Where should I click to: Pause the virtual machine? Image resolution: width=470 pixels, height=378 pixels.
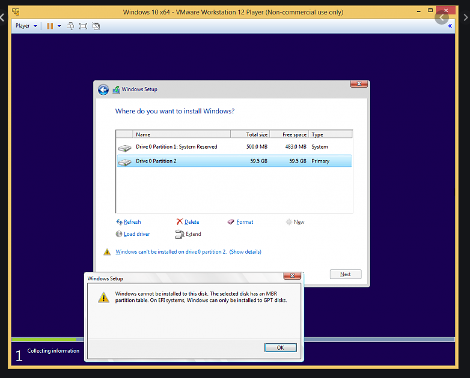(x=50, y=26)
